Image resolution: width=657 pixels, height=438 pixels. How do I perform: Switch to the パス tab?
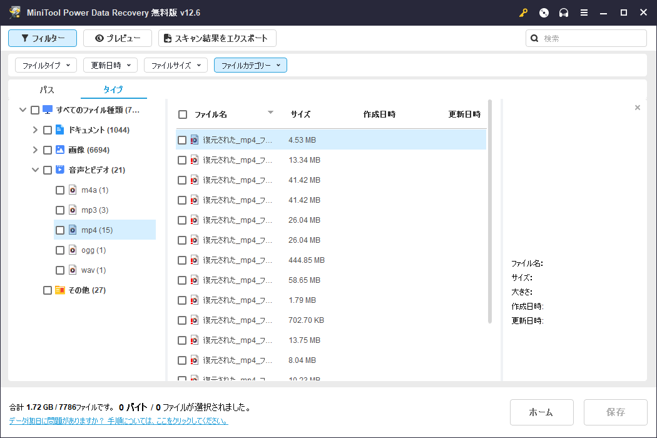click(46, 89)
